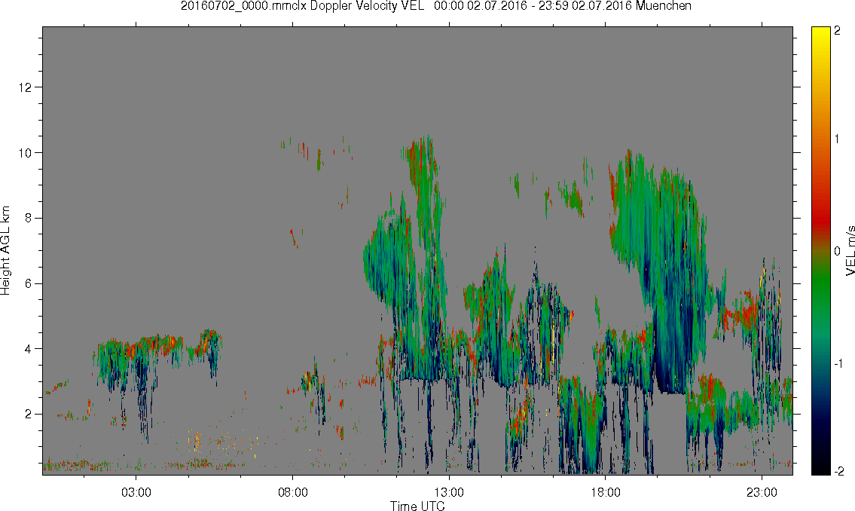Click the colorbar's yellow top at value 2
The height and width of the screenshot is (511, 855).
(x=820, y=31)
